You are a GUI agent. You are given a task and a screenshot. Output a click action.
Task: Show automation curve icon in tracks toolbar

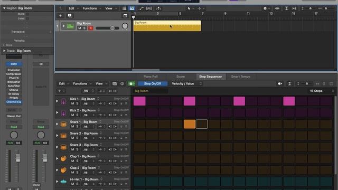point(141,8)
